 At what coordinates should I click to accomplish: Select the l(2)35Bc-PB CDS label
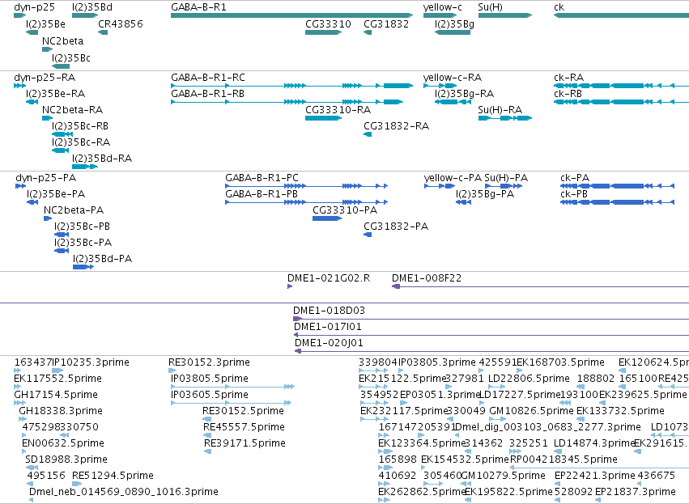[82, 227]
